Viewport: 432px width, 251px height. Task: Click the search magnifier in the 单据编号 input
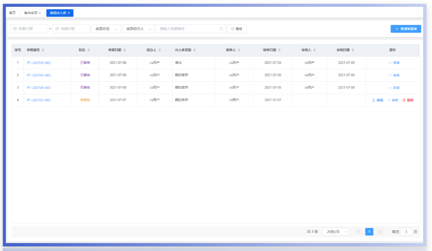click(221, 29)
